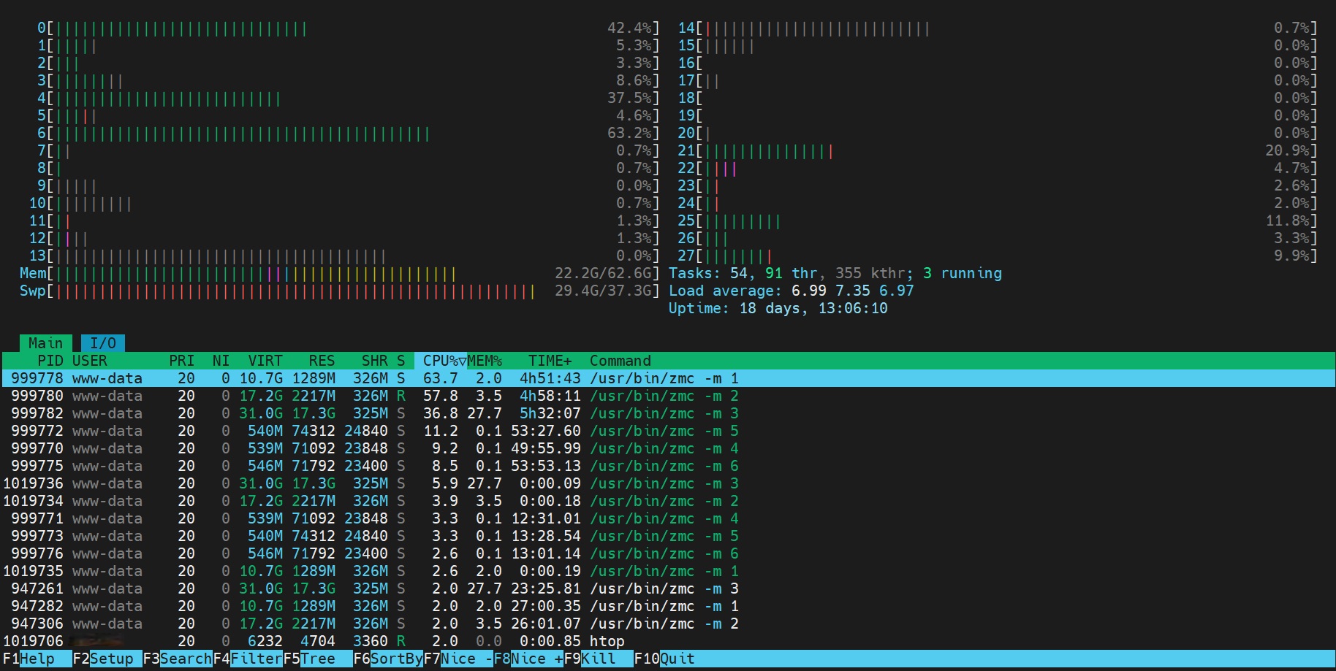The width and height of the screenshot is (1336, 671).
Task: Select process row PID 999775
Action: point(668,466)
